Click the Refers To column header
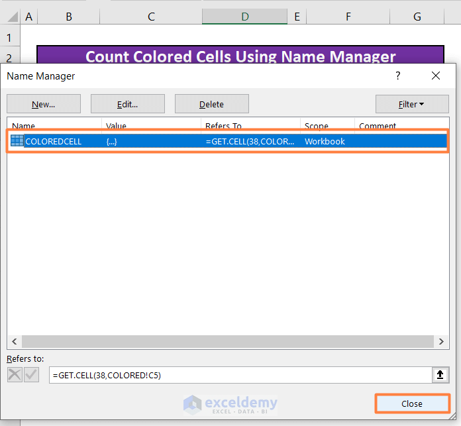The image size is (461, 426). point(251,125)
